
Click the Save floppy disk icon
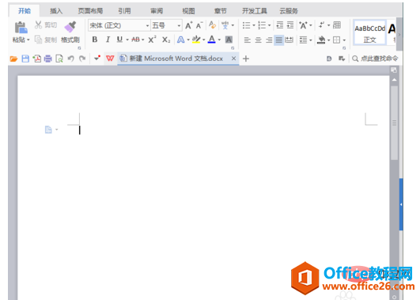[25, 59]
